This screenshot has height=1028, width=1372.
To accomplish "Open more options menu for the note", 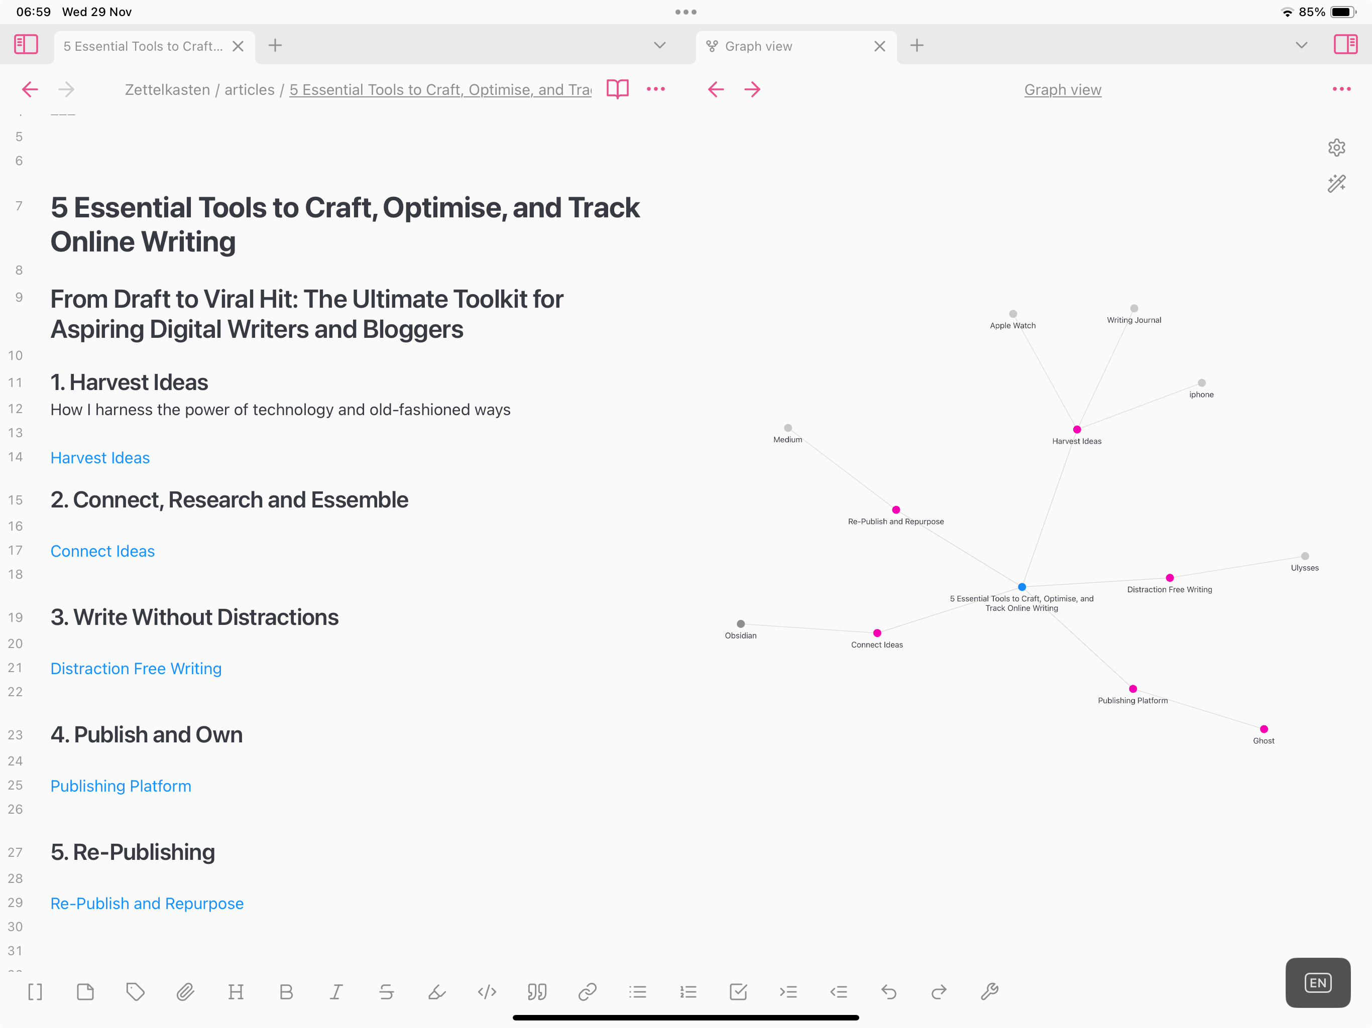I will pos(655,89).
